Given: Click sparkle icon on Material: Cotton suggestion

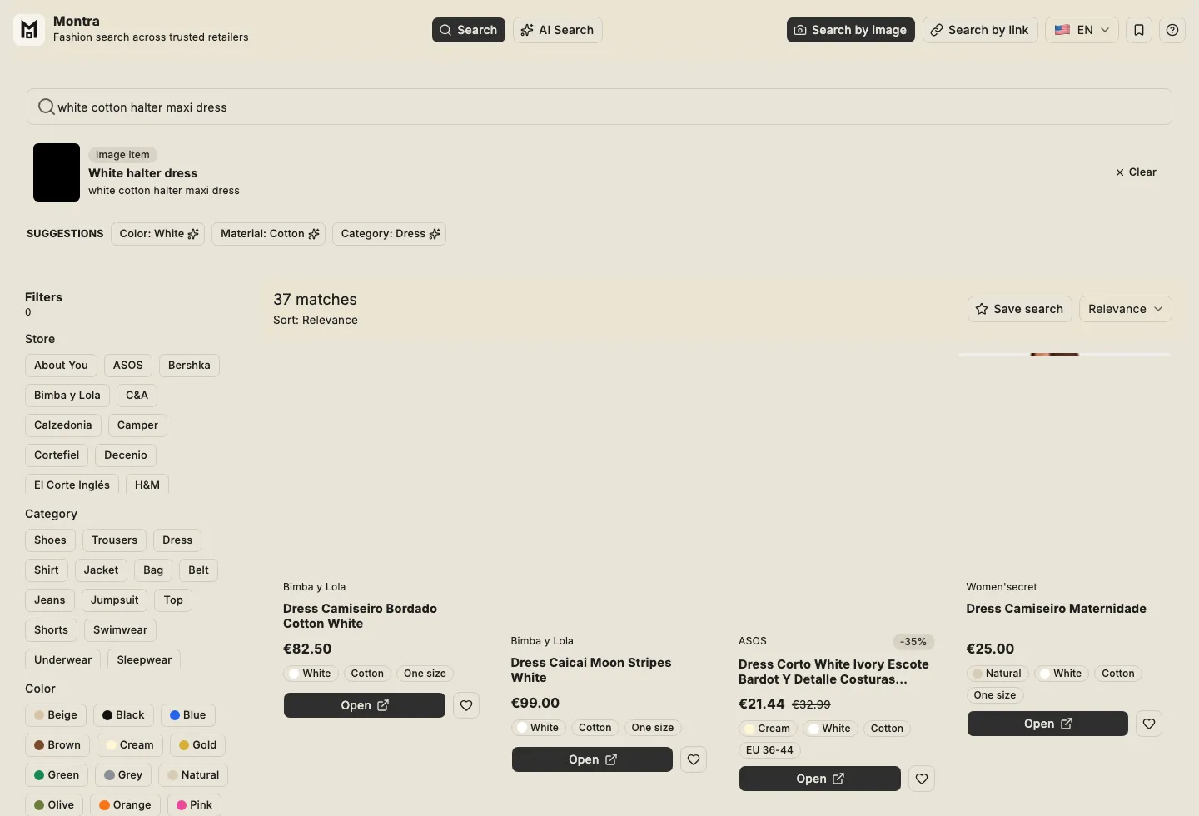Looking at the screenshot, I should [x=314, y=234].
